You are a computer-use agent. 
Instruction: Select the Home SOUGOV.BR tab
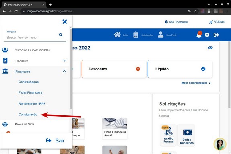pos(24,4)
